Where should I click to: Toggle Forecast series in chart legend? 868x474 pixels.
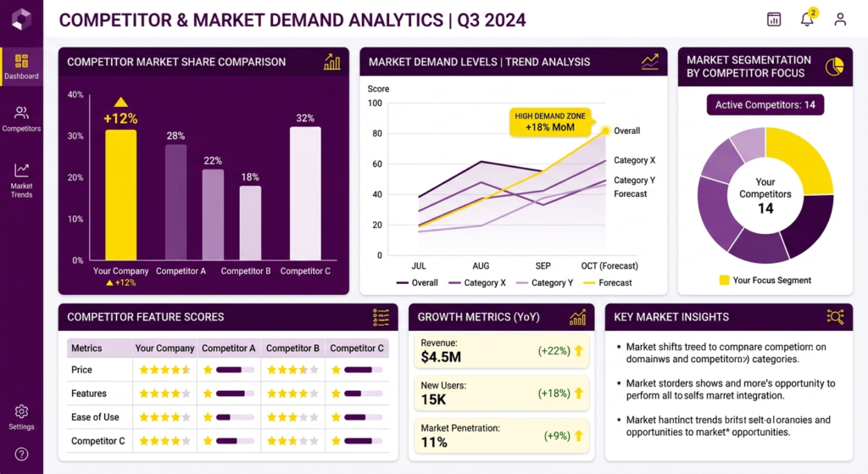point(608,282)
